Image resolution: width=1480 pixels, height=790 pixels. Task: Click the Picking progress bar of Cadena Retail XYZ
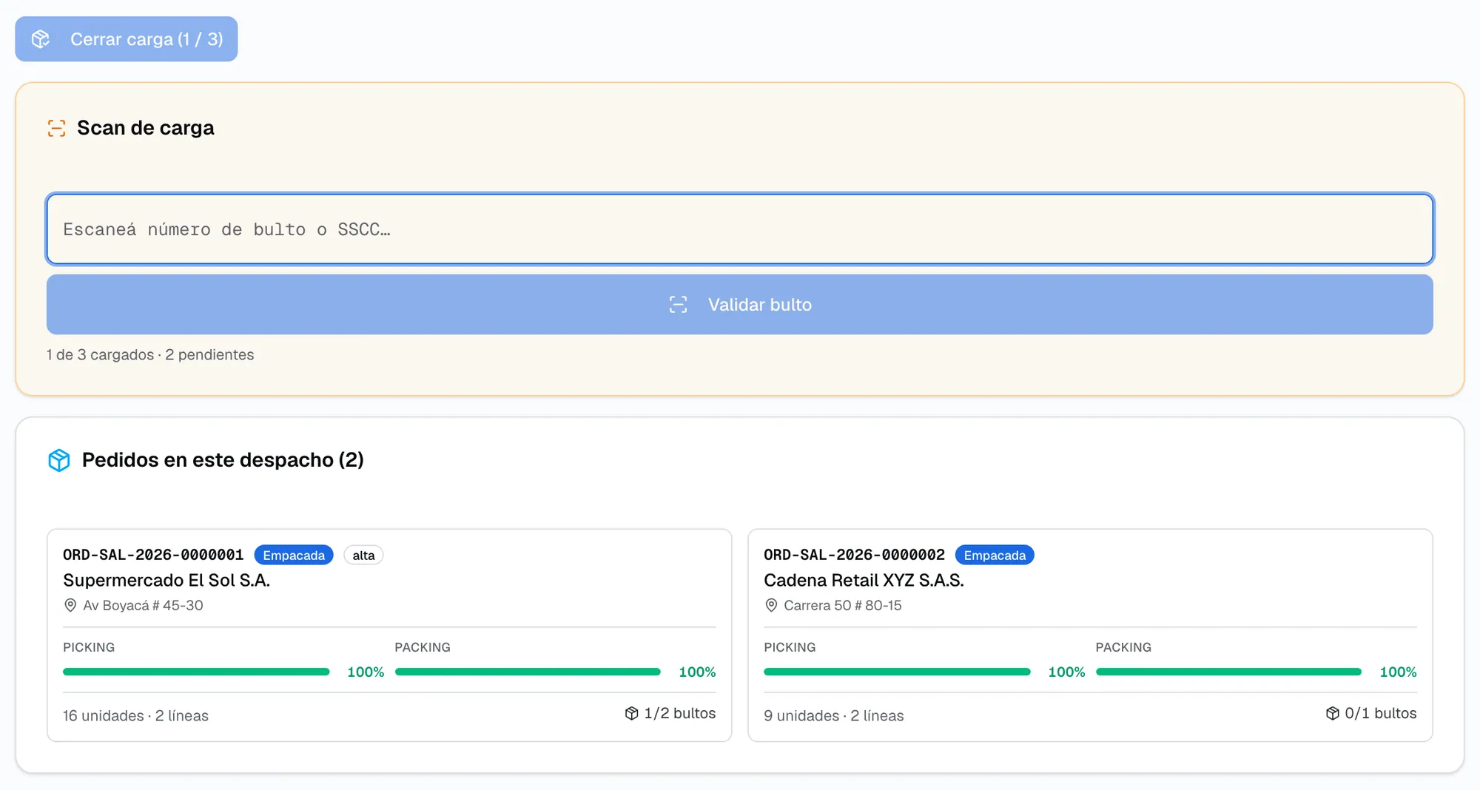click(x=897, y=672)
